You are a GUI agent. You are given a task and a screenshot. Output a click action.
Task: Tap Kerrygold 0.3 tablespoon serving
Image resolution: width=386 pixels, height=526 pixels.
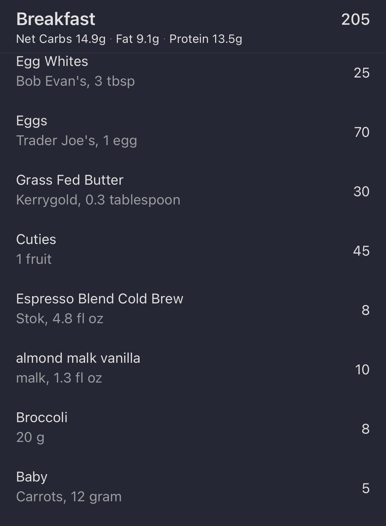click(x=98, y=200)
